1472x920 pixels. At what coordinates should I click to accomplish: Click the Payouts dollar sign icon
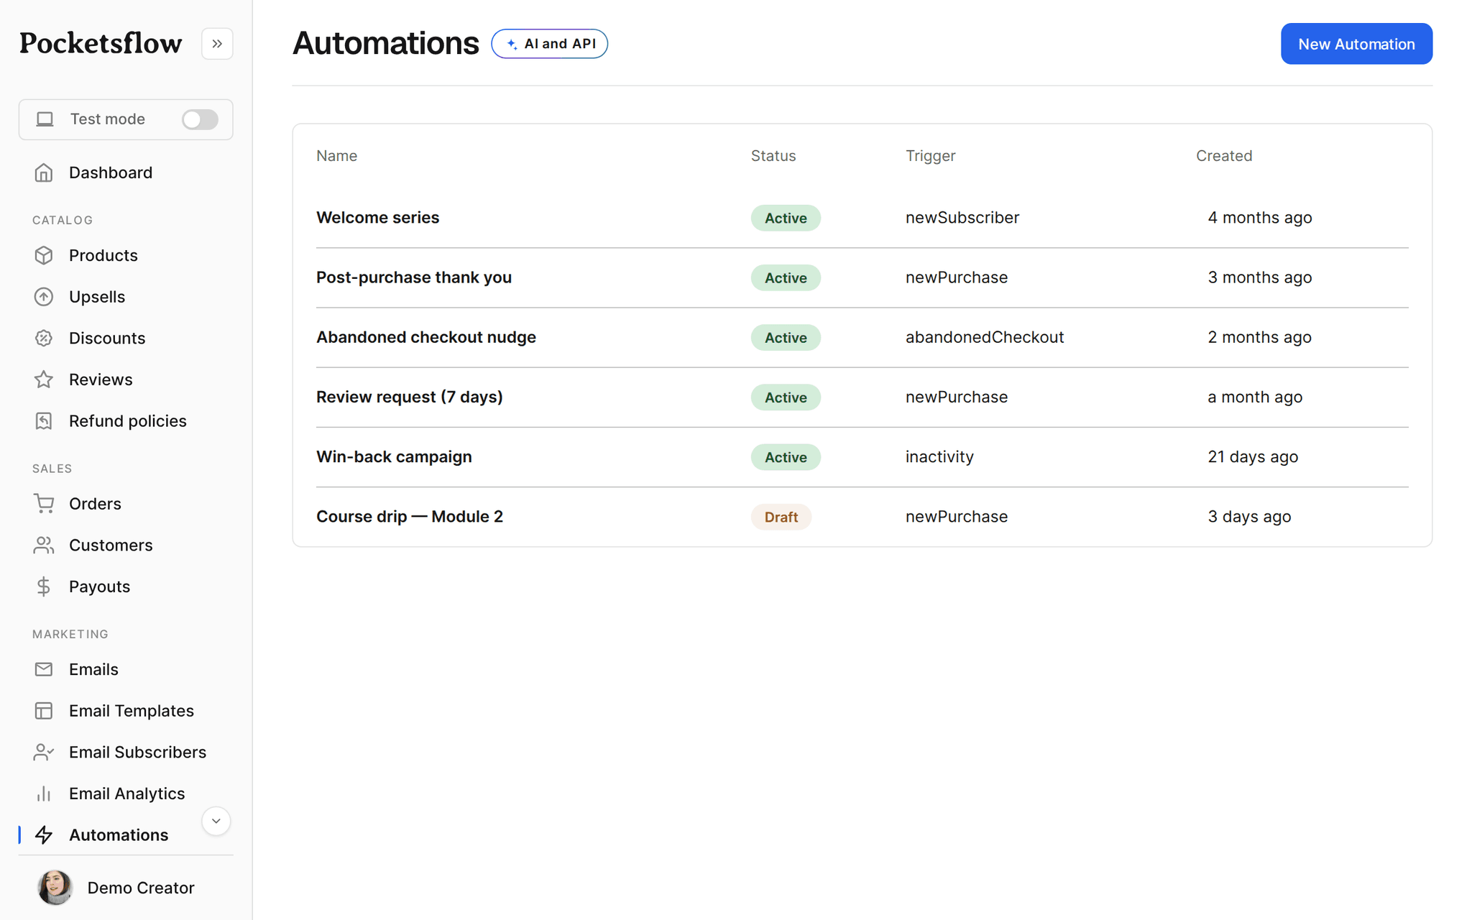(x=44, y=586)
